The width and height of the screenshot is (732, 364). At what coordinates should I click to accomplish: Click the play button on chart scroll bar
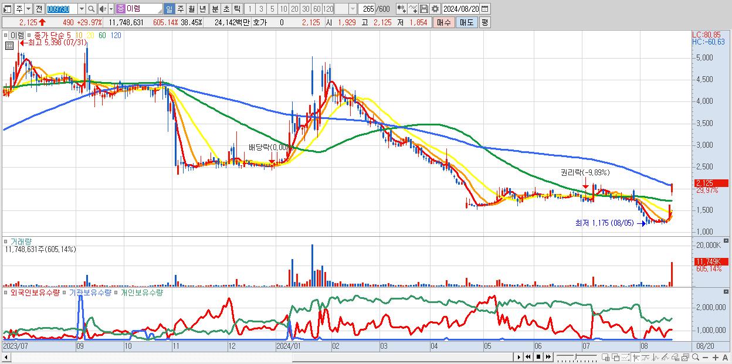(518, 357)
